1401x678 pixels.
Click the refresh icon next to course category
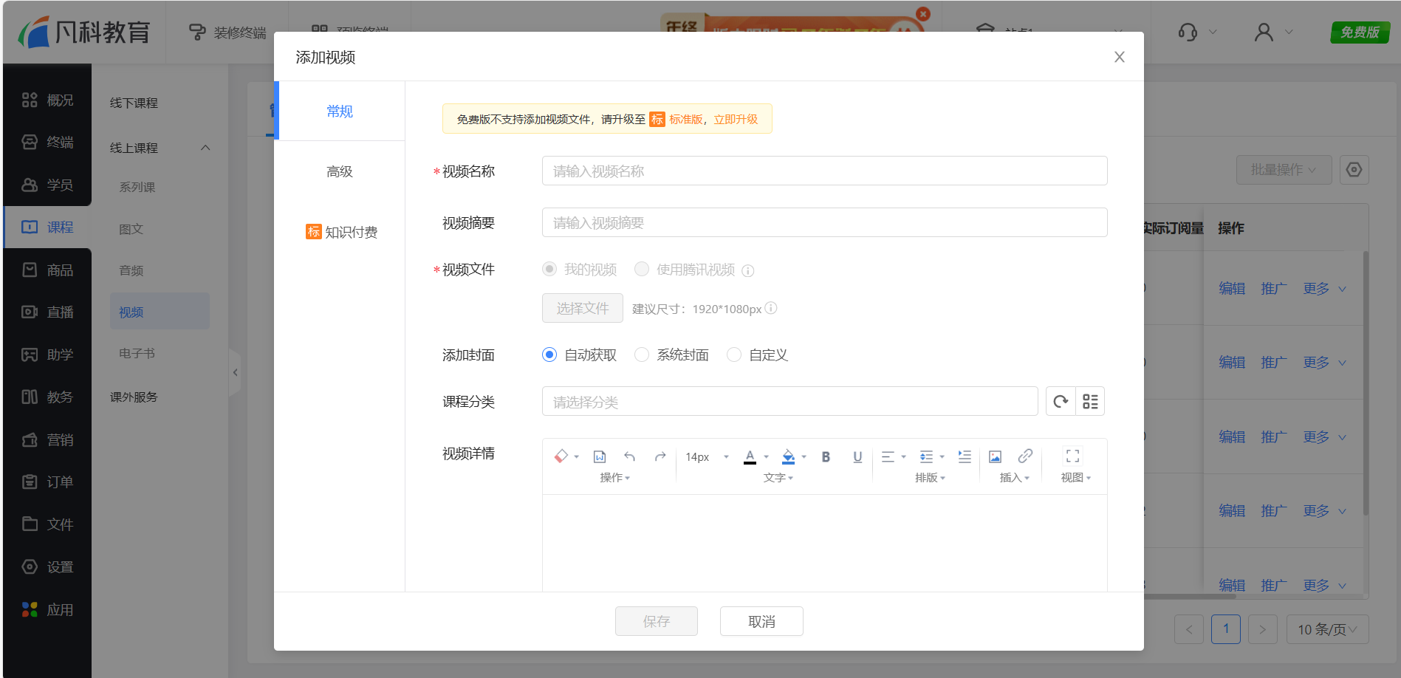pyautogui.click(x=1061, y=401)
